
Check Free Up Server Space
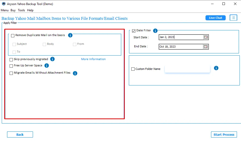pos(11,66)
